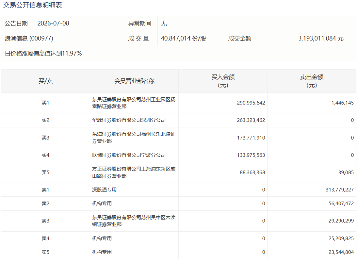Image resolution: width=358 pixels, height=263 pixels.
Task: Click the 无 value beside 异常期间
Action: tap(164, 23)
